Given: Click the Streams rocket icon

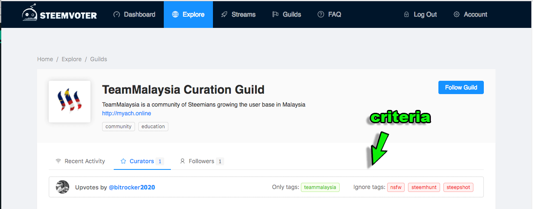Looking at the screenshot, I should [x=224, y=14].
